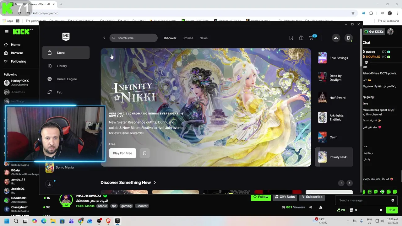402x226 pixels.
Task: Click the fps tag
Action: [114, 206]
